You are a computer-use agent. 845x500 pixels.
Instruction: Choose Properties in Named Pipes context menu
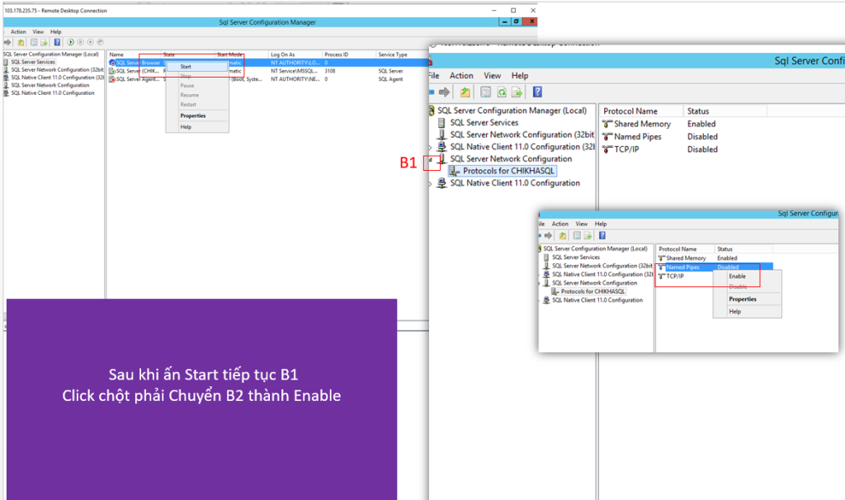point(747,299)
